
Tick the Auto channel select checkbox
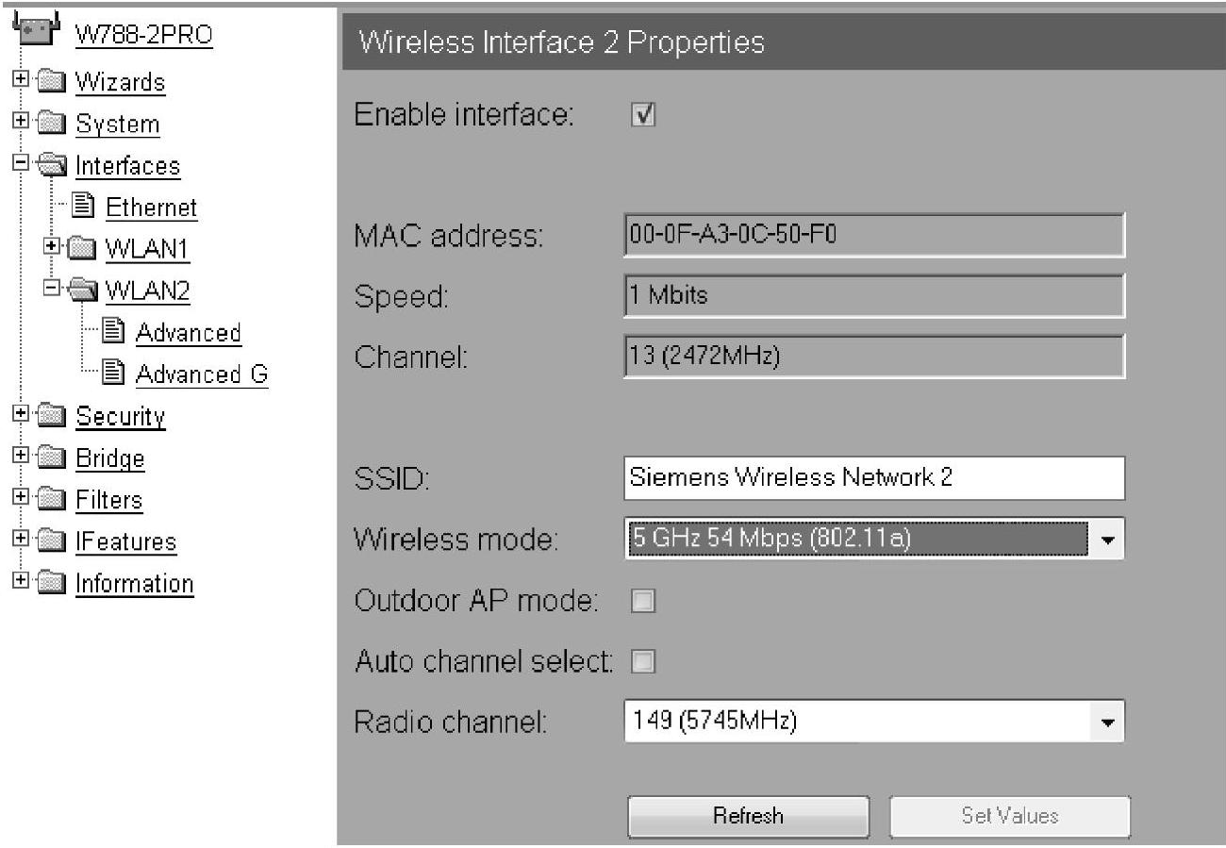pyautogui.click(x=643, y=662)
